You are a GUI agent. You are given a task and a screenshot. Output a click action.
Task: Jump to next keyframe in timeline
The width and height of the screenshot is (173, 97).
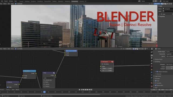89,90
